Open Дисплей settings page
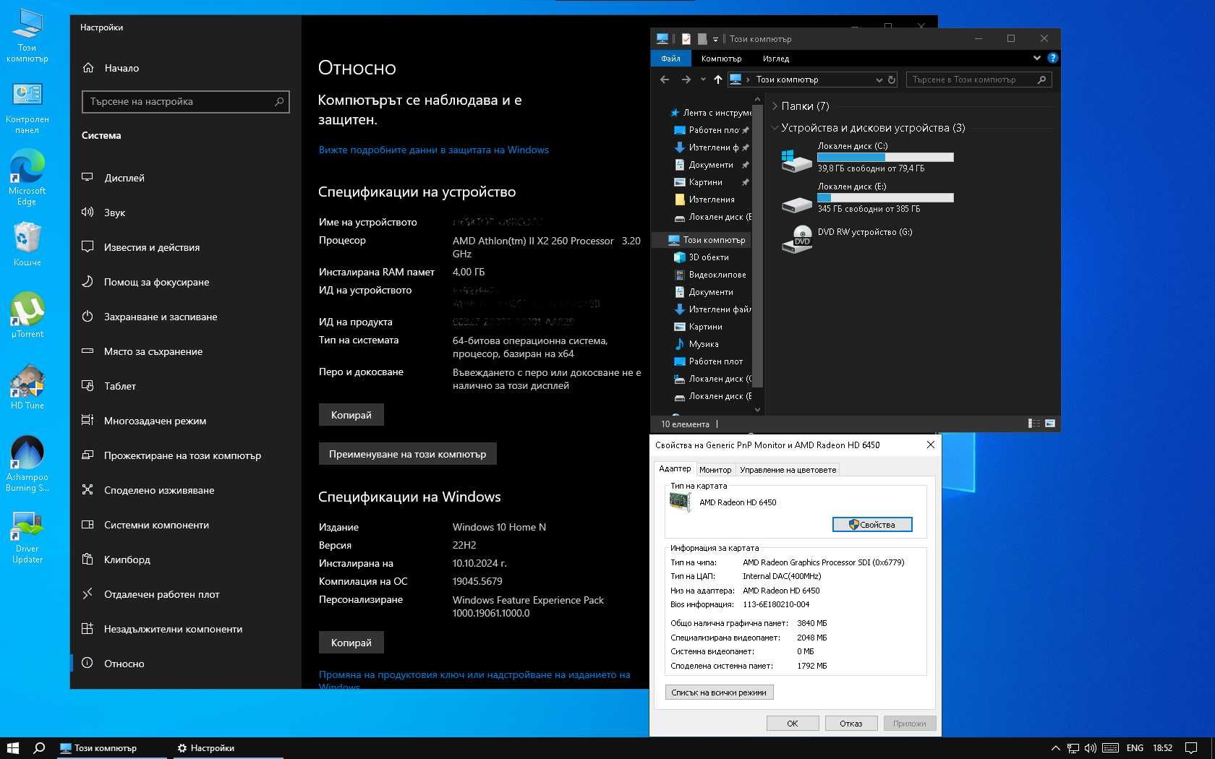The height and width of the screenshot is (759, 1215). 185,178
